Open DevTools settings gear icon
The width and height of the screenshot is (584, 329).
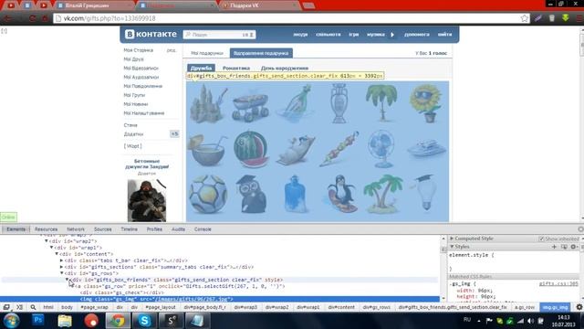579,307
